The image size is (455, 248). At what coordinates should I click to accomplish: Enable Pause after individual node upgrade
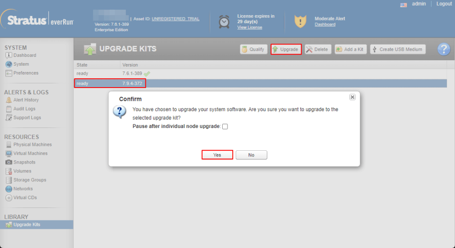pyautogui.click(x=225, y=126)
